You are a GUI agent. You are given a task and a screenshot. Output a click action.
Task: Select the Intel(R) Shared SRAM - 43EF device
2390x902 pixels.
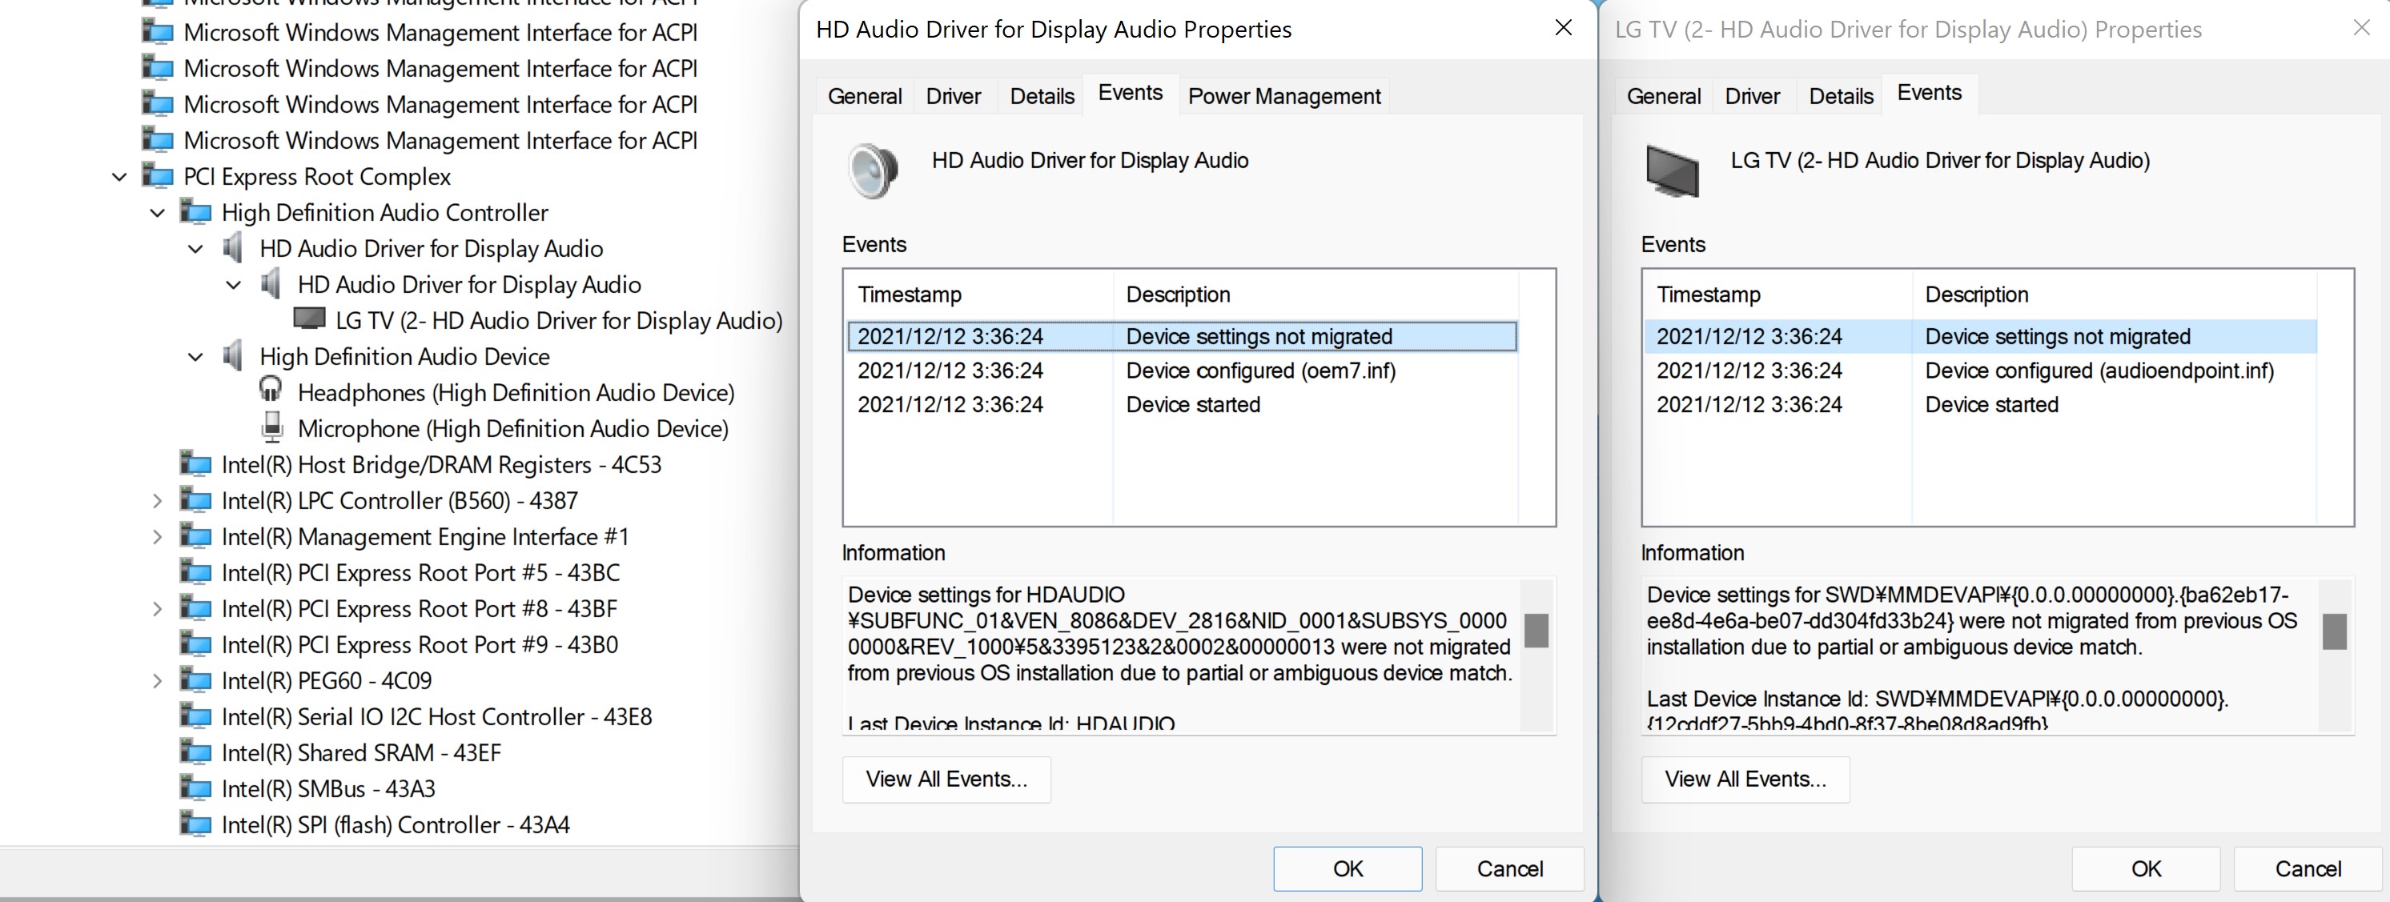click(x=361, y=752)
